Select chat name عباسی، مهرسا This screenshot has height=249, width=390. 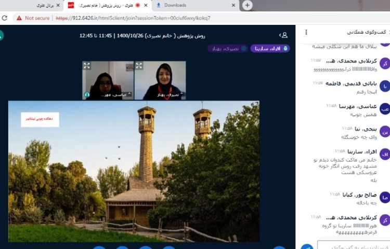click(x=358, y=106)
